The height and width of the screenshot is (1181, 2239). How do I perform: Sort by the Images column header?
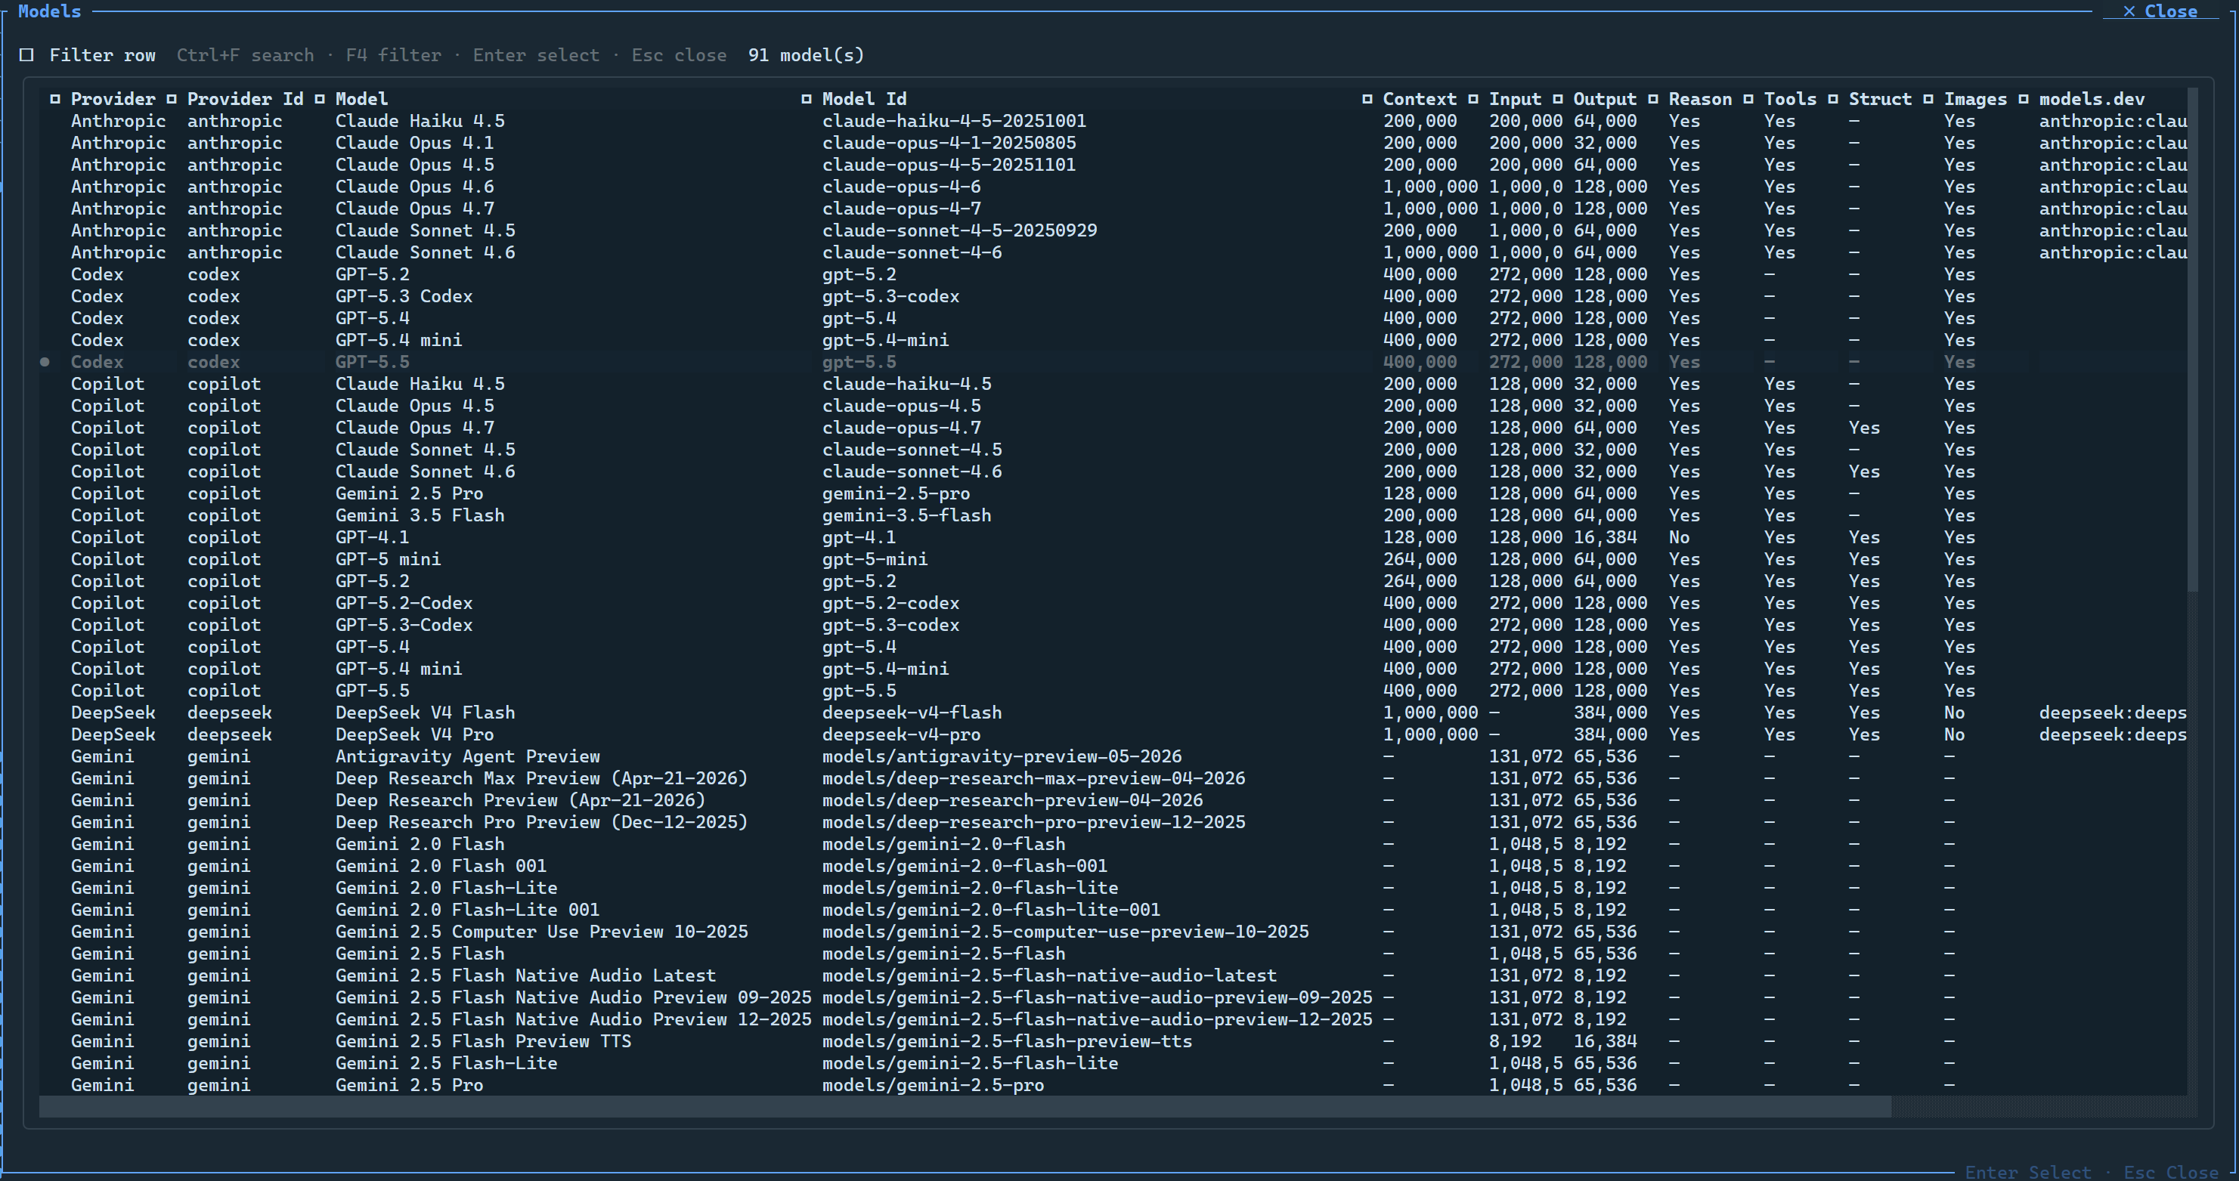[1974, 99]
